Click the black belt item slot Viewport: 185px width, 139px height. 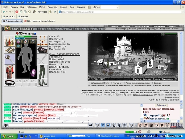coord(10,82)
